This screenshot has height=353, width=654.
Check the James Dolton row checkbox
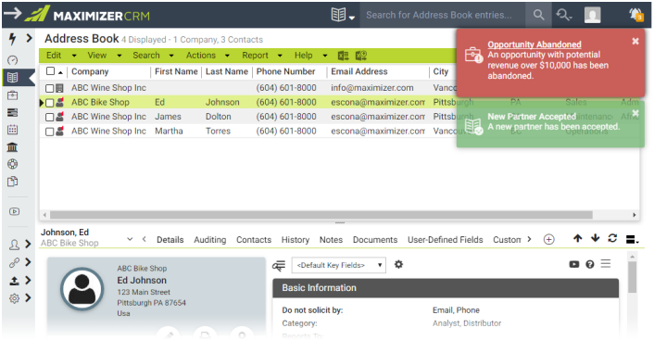(x=50, y=117)
